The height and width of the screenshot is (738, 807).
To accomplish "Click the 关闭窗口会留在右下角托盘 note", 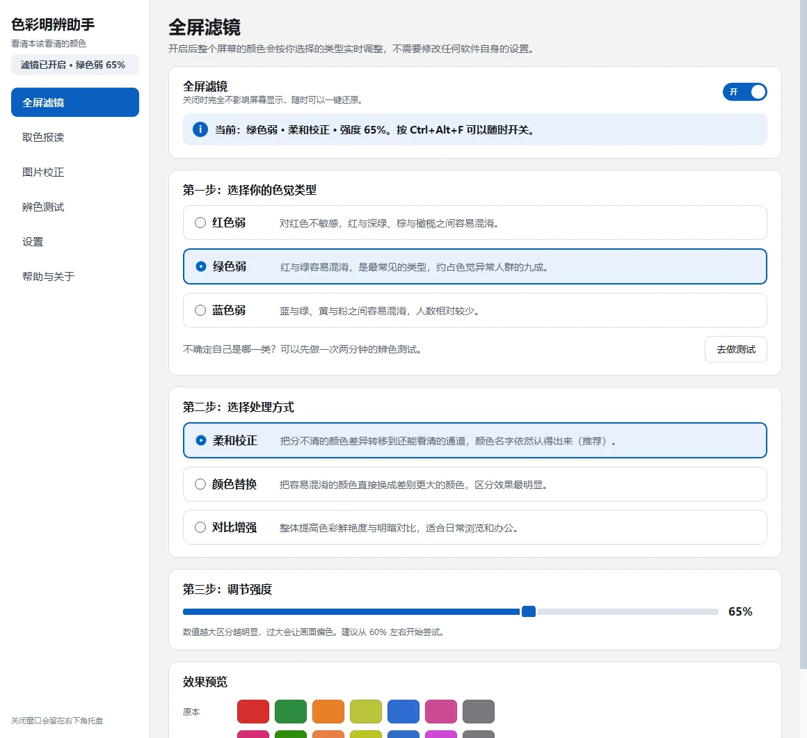I will click(x=57, y=721).
